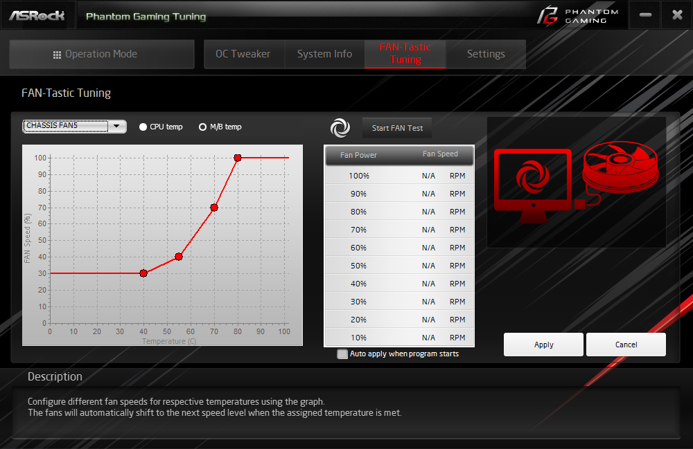
Task: Click the Start FAN Test button
Action: coord(397,128)
